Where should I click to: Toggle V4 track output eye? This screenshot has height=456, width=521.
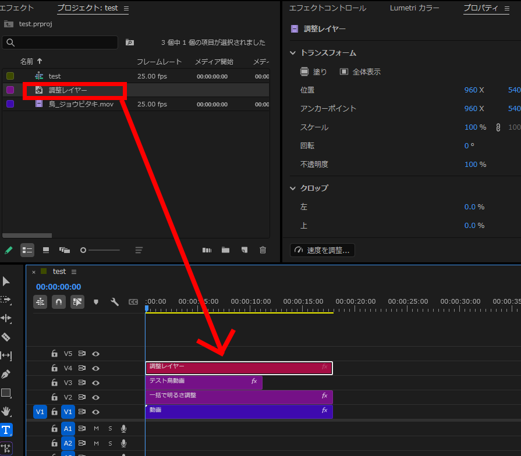pos(95,368)
